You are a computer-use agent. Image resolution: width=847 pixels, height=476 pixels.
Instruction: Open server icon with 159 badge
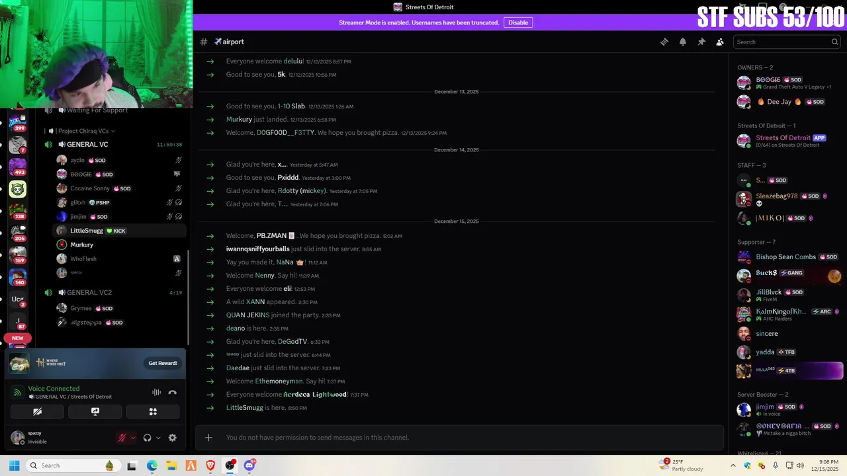pos(18,255)
